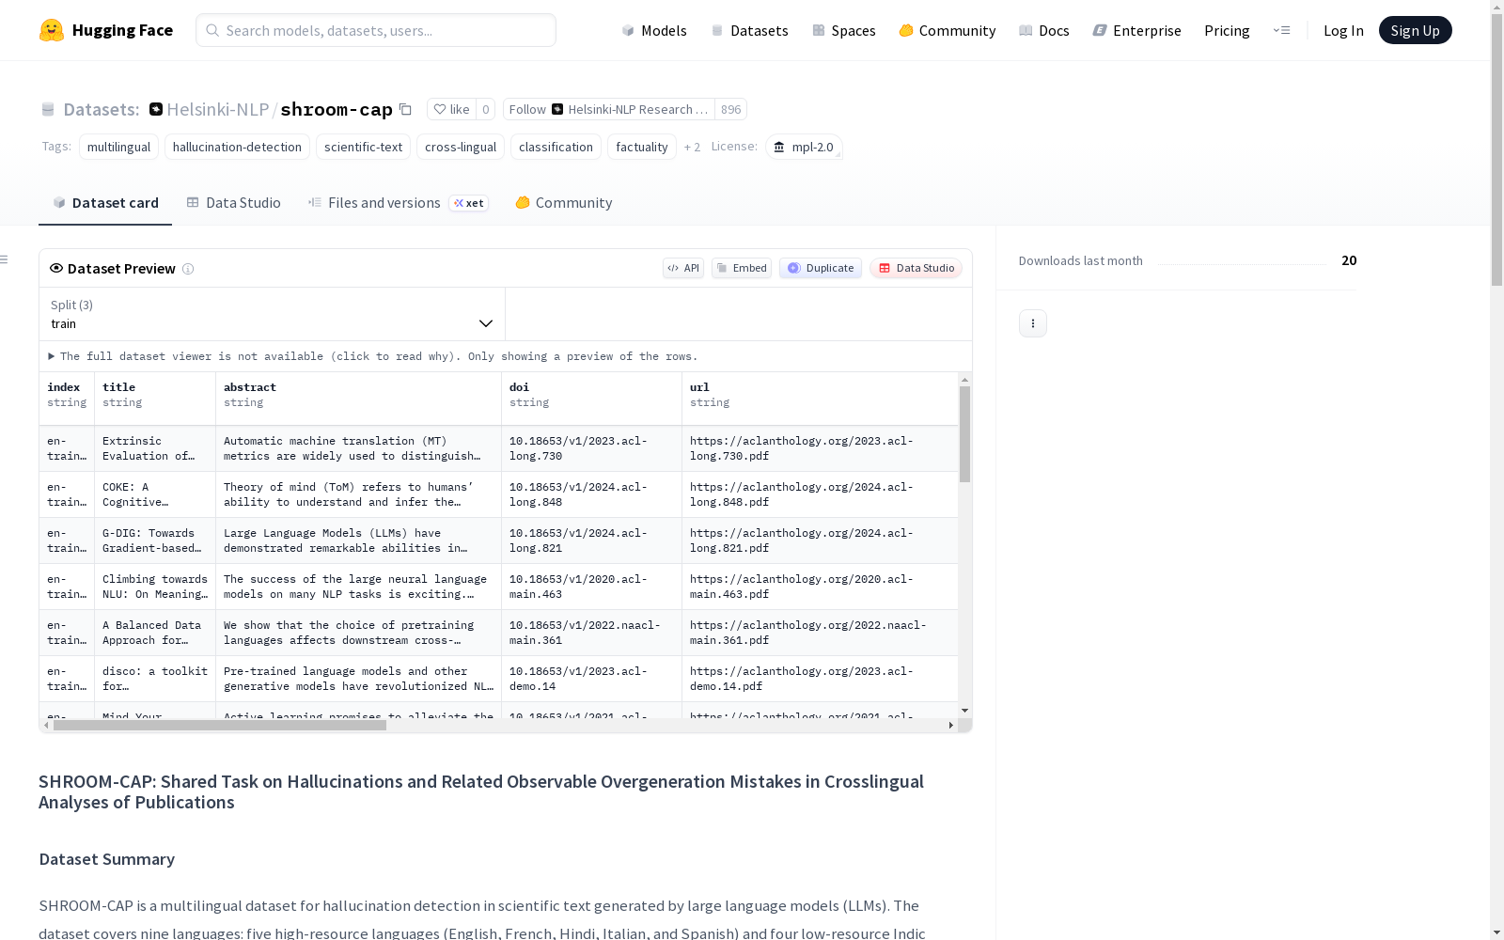Open the Enterprise navigation item
The height and width of the screenshot is (940, 1504).
tap(1137, 30)
